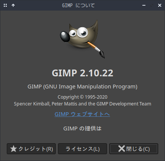The image size is (165, 161).
Task: Open the window menu icon in title bar
Action: tap(5, 5)
